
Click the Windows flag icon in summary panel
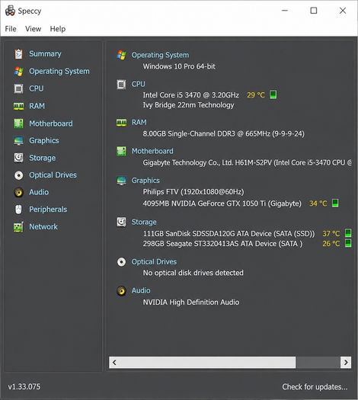coord(121,55)
